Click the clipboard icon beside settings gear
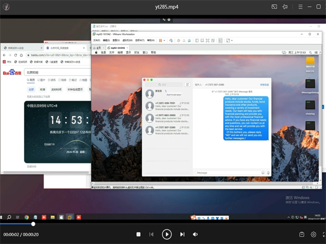 point(302,234)
